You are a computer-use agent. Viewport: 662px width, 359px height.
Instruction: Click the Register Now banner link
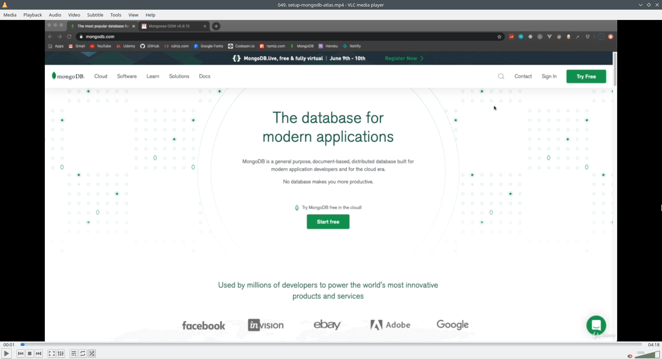[x=404, y=59]
